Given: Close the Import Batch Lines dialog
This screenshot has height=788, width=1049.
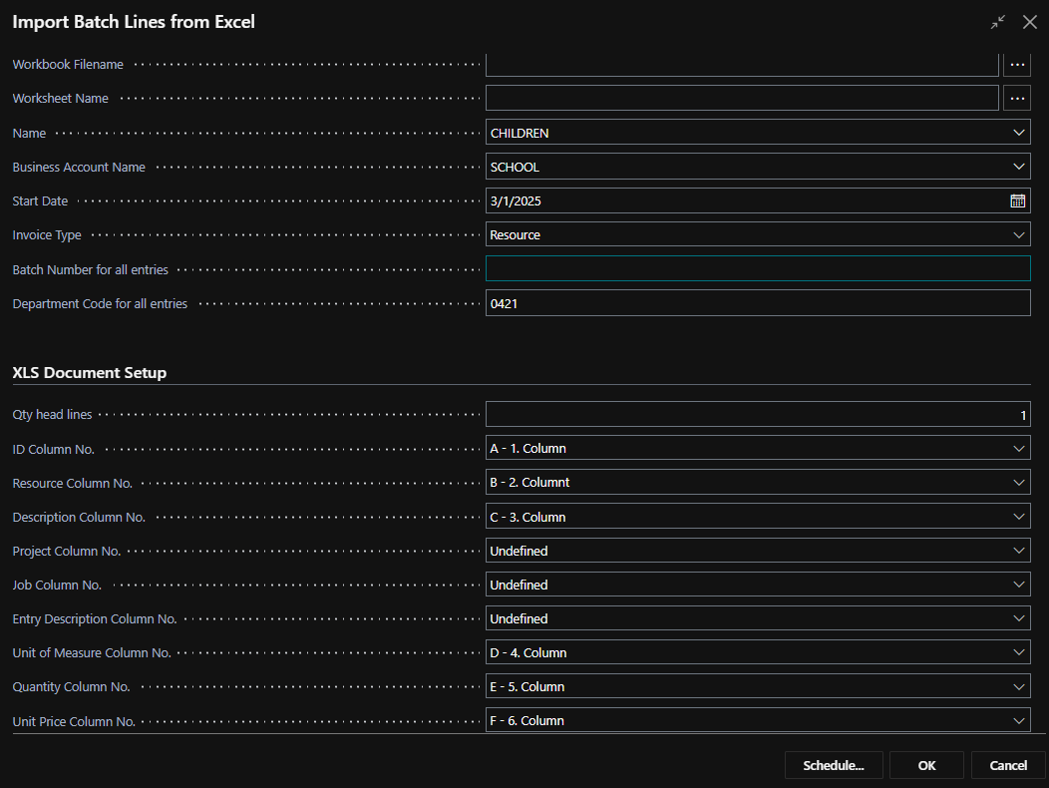Looking at the screenshot, I should pos(1030,22).
